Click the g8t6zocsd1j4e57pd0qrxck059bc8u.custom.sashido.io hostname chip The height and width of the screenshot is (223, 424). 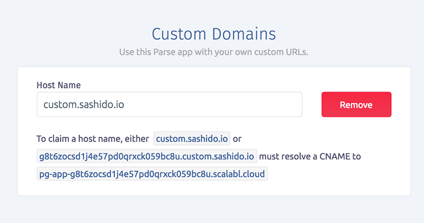click(x=147, y=156)
